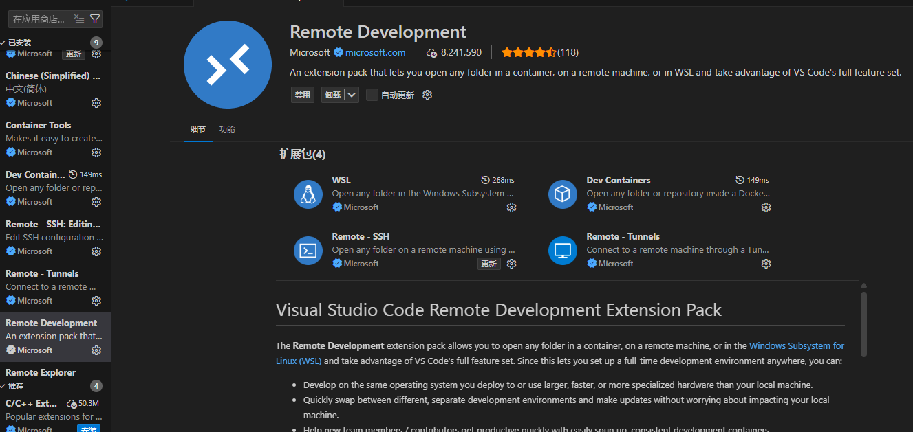Click the WSL title in extension pack
This screenshot has width=913, height=432.
coord(341,180)
